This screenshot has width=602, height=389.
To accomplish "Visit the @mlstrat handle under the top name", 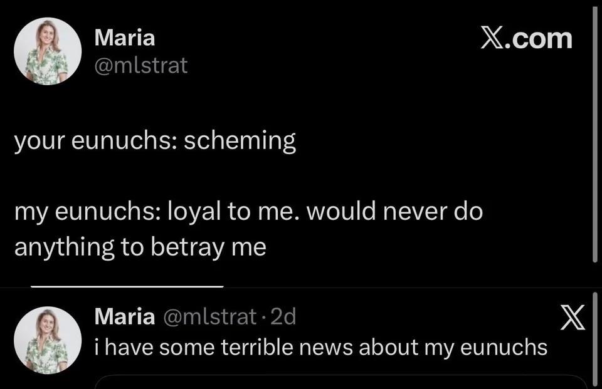I will point(141,65).
